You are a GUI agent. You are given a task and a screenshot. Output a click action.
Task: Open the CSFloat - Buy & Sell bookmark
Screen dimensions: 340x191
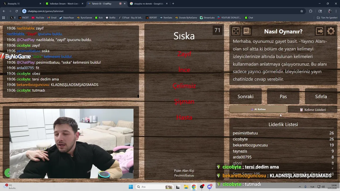coord(130,18)
